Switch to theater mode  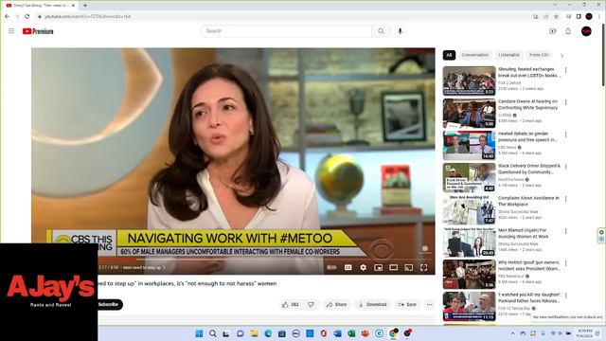(394, 267)
